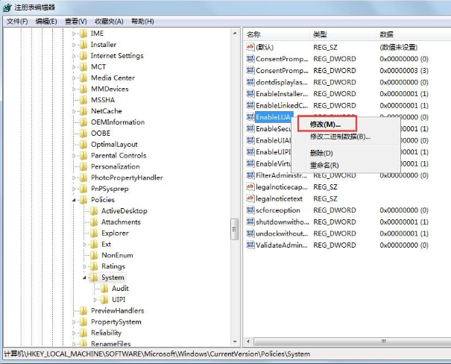
Task: Select the undockwithout... value name
Action: point(282,233)
